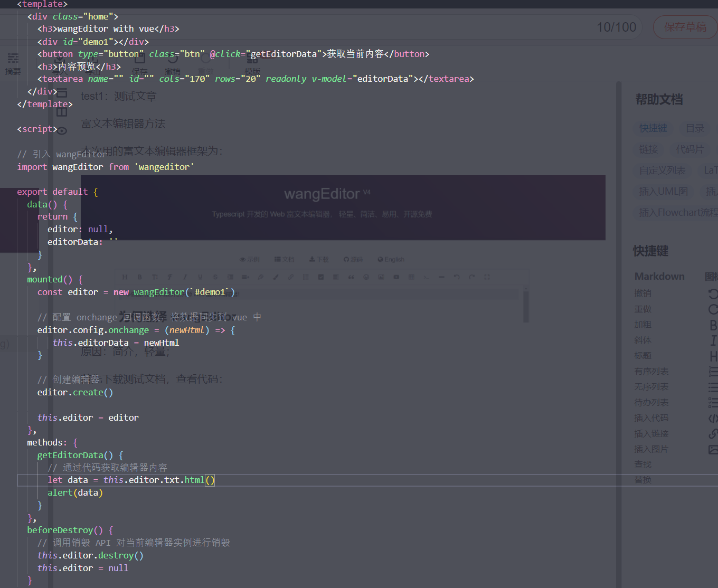The height and width of the screenshot is (588, 718).
Task: Click the 源码 link under wangEditor banner
Action: pos(353,259)
